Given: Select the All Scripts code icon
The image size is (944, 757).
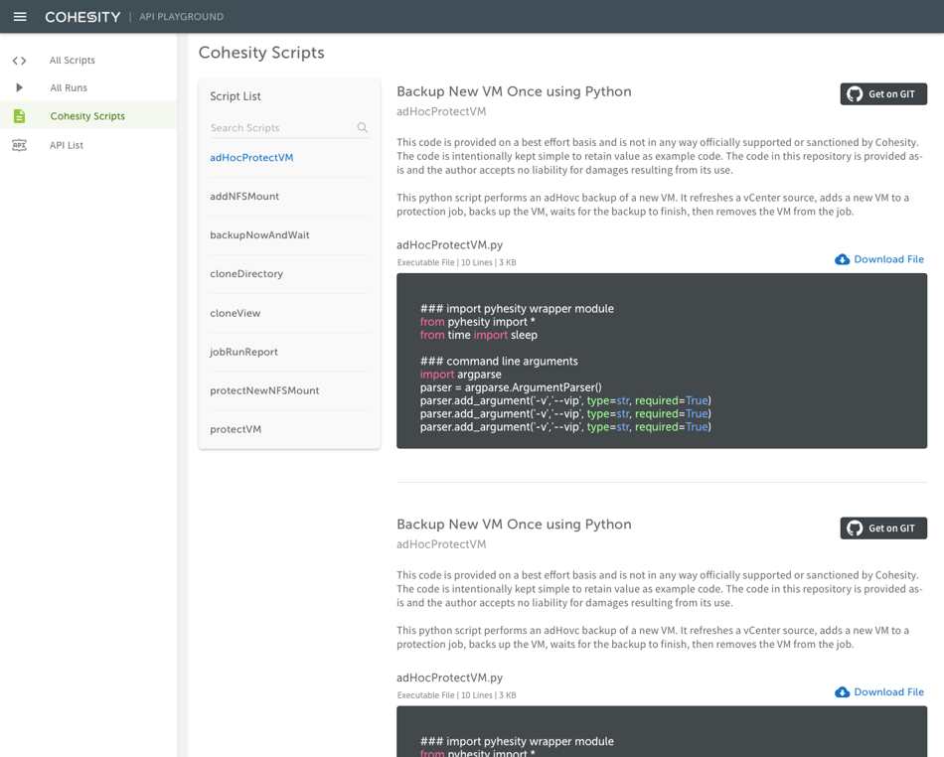Looking at the screenshot, I should pos(18,60).
